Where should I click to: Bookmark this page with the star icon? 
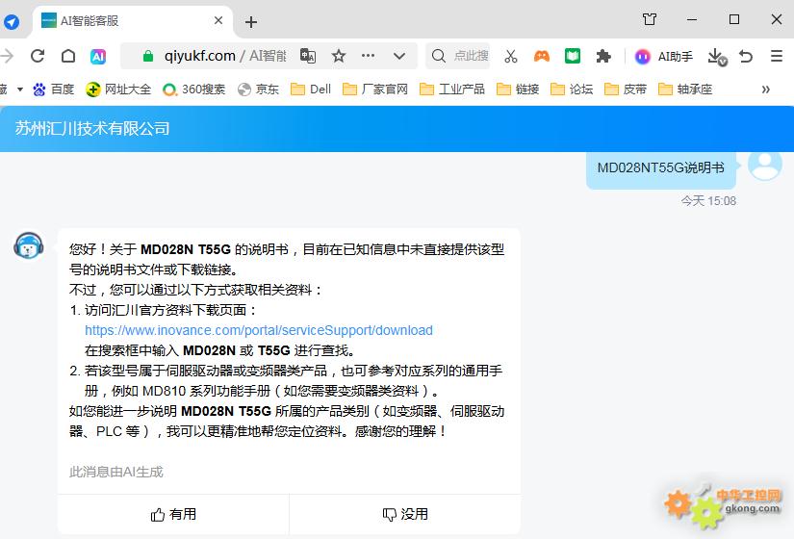pyautogui.click(x=339, y=56)
